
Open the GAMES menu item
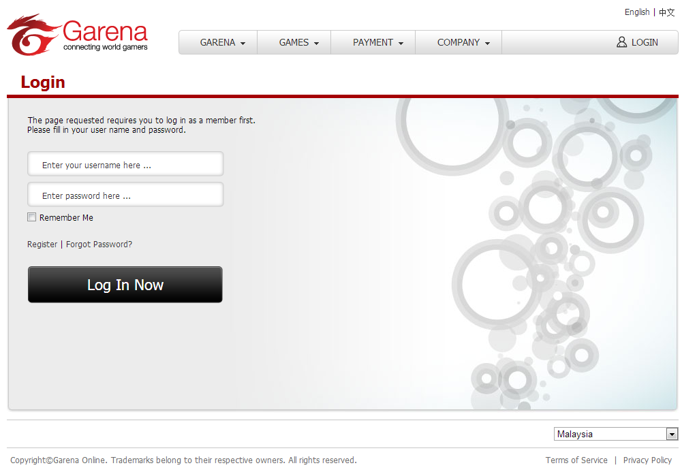click(294, 42)
